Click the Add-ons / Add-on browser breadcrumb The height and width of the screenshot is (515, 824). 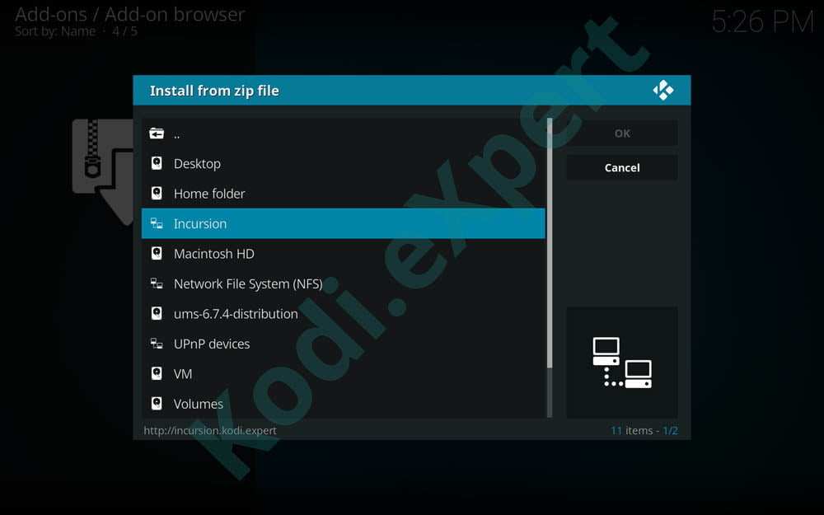tap(130, 14)
